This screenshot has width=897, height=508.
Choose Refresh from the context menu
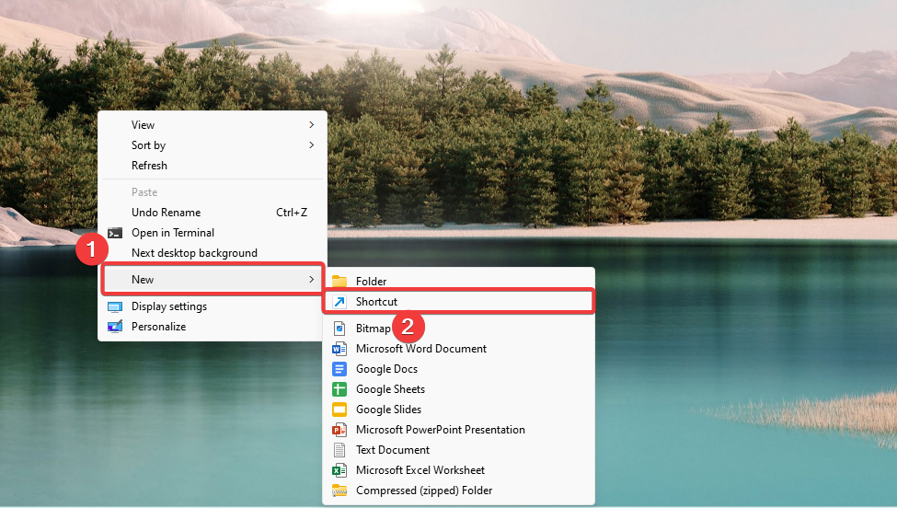(x=213, y=166)
